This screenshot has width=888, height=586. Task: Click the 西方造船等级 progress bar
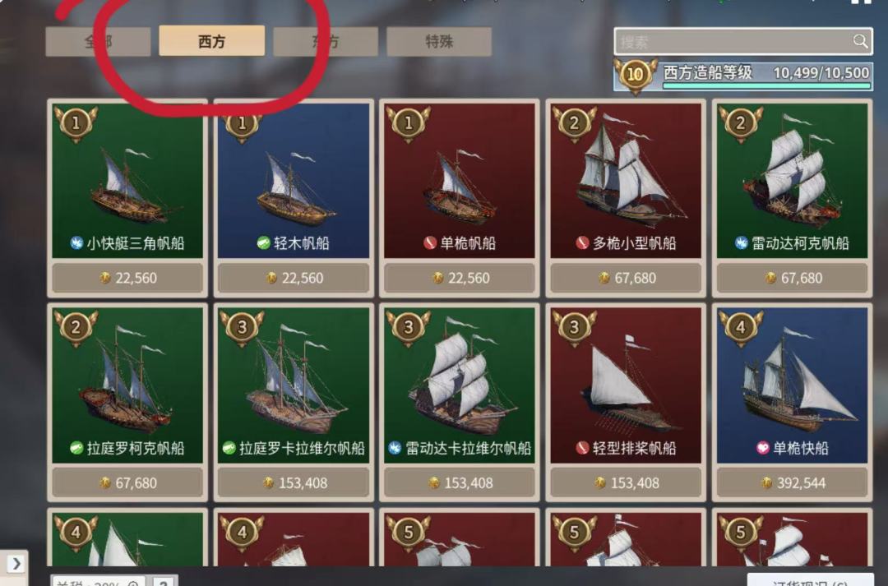pyautogui.click(x=766, y=86)
